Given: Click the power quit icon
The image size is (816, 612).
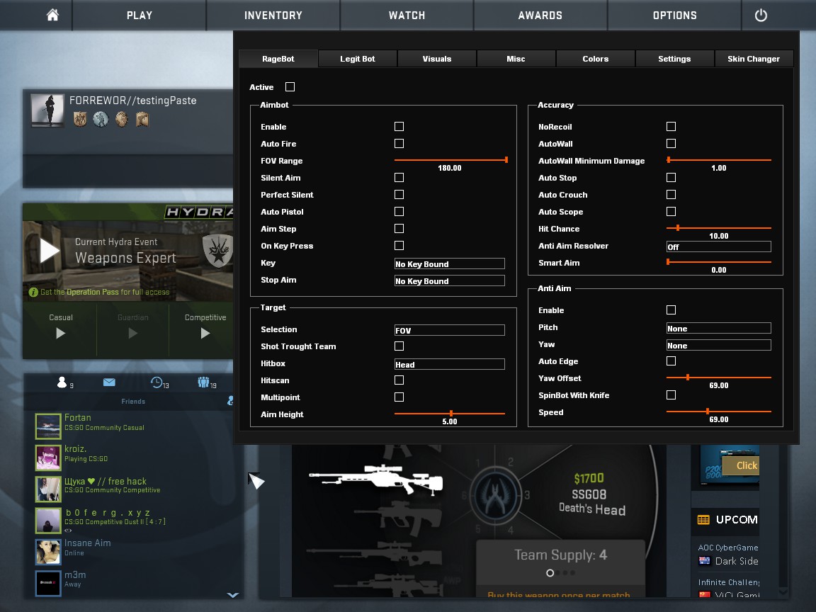Looking at the screenshot, I should tap(761, 15).
